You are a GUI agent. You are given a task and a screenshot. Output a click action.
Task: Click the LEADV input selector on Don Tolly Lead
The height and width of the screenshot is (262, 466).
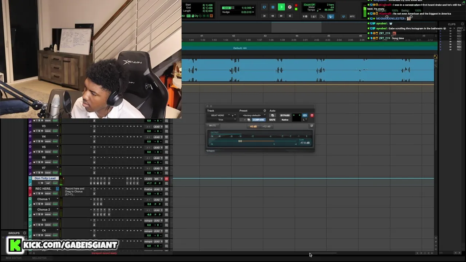tap(148, 179)
